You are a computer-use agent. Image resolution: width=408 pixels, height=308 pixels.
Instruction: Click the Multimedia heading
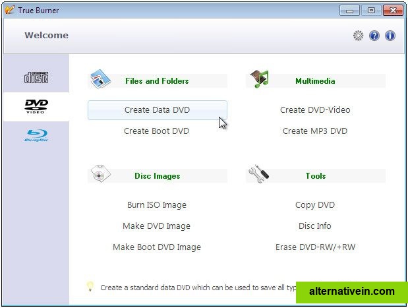315,81
